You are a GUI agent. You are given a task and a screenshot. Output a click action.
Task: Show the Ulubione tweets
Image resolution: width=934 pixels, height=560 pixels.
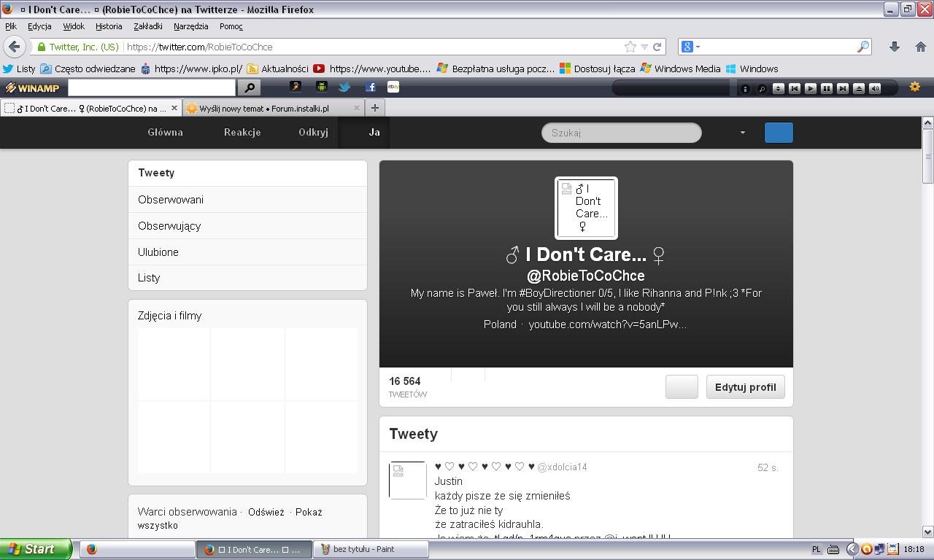(247, 252)
